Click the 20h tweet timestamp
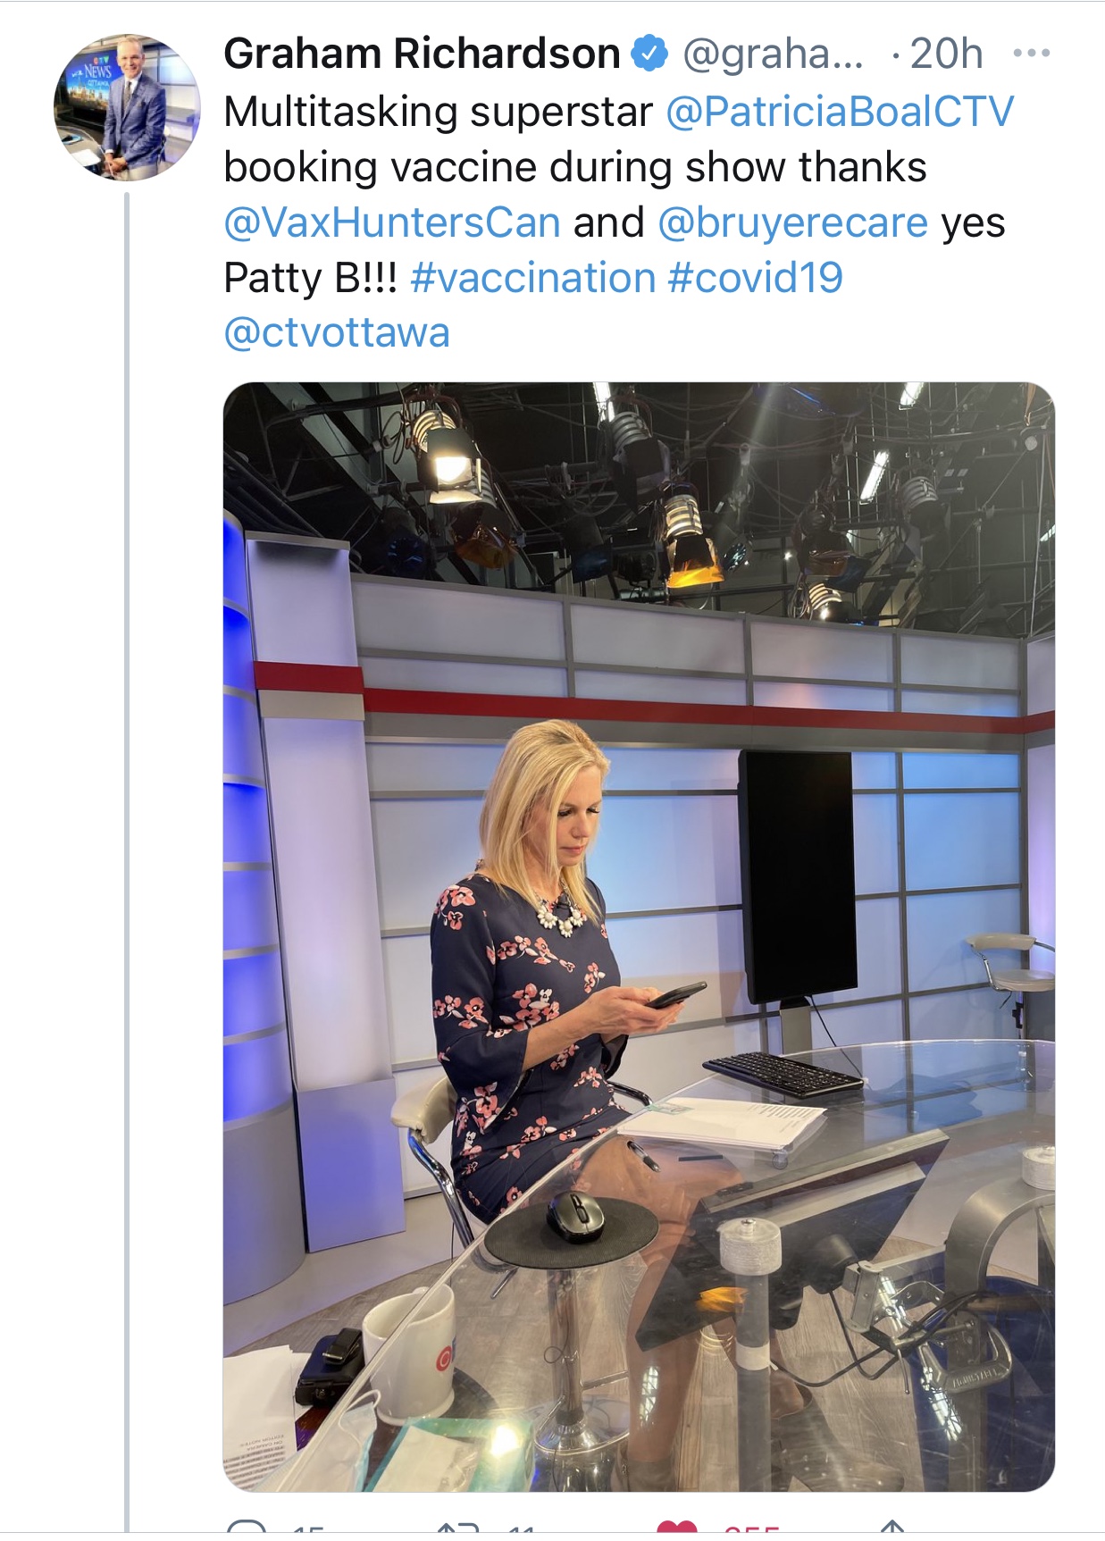The height and width of the screenshot is (1541, 1105). pyautogui.click(x=947, y=54)
